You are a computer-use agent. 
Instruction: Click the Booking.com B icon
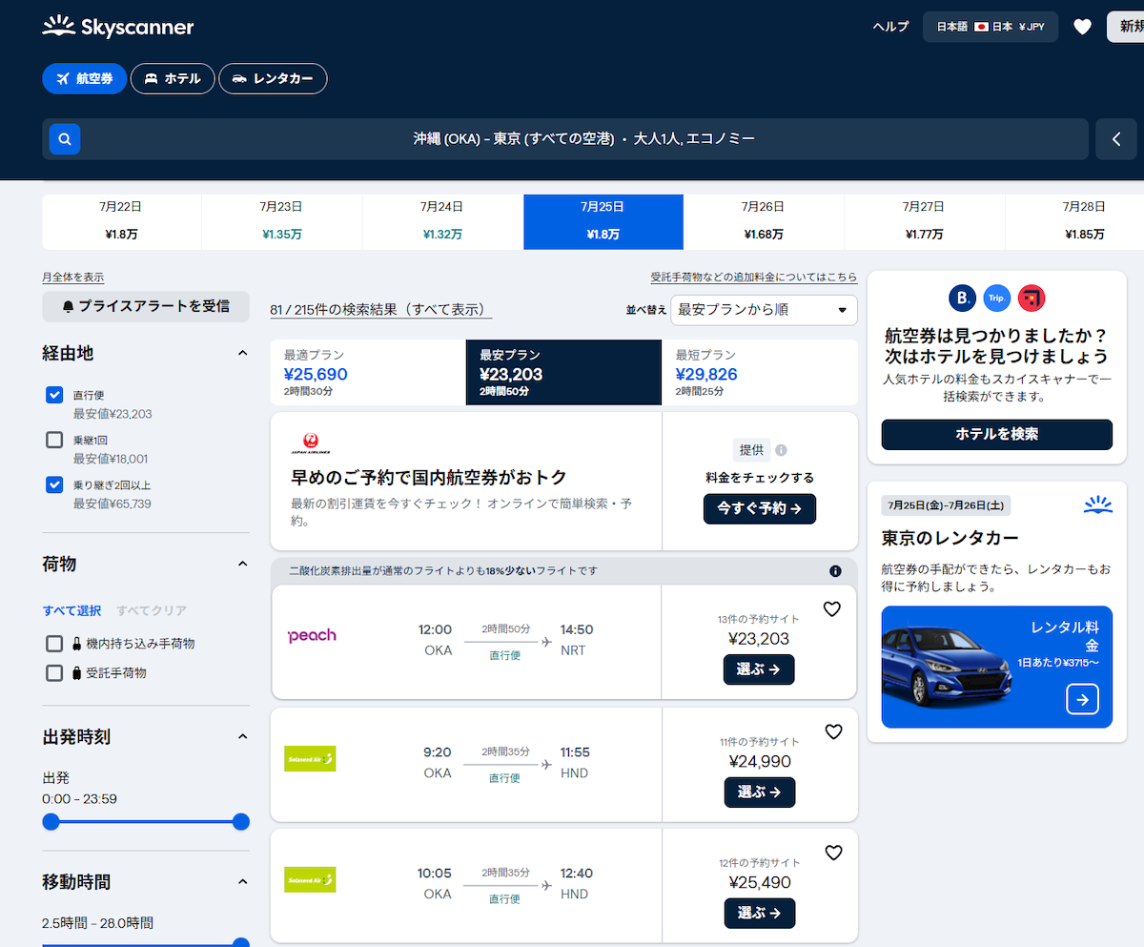pos(963,299)
